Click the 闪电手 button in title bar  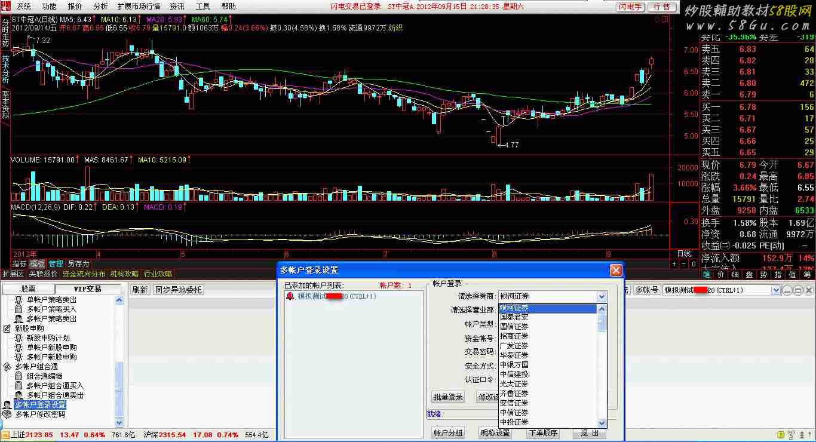pyautogui.click(x=631, y=7)
